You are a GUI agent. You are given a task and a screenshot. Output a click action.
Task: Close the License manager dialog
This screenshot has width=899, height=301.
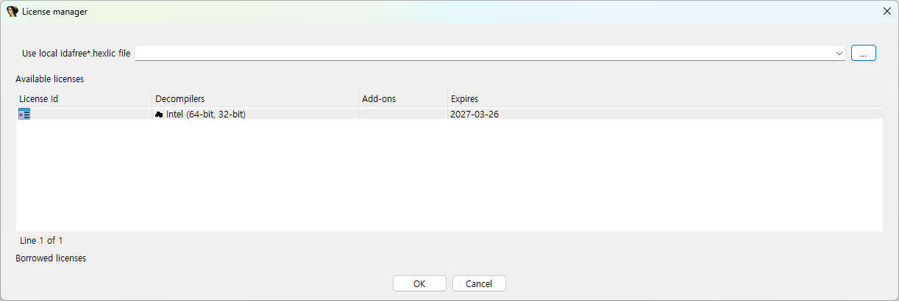(x=886, y=12)
